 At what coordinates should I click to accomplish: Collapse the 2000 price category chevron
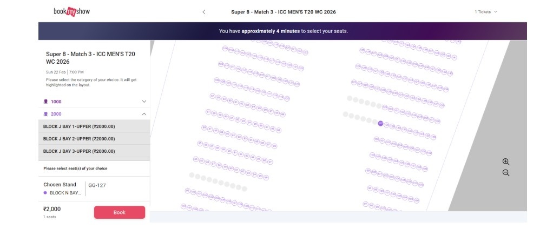click(x=144, y=114)
